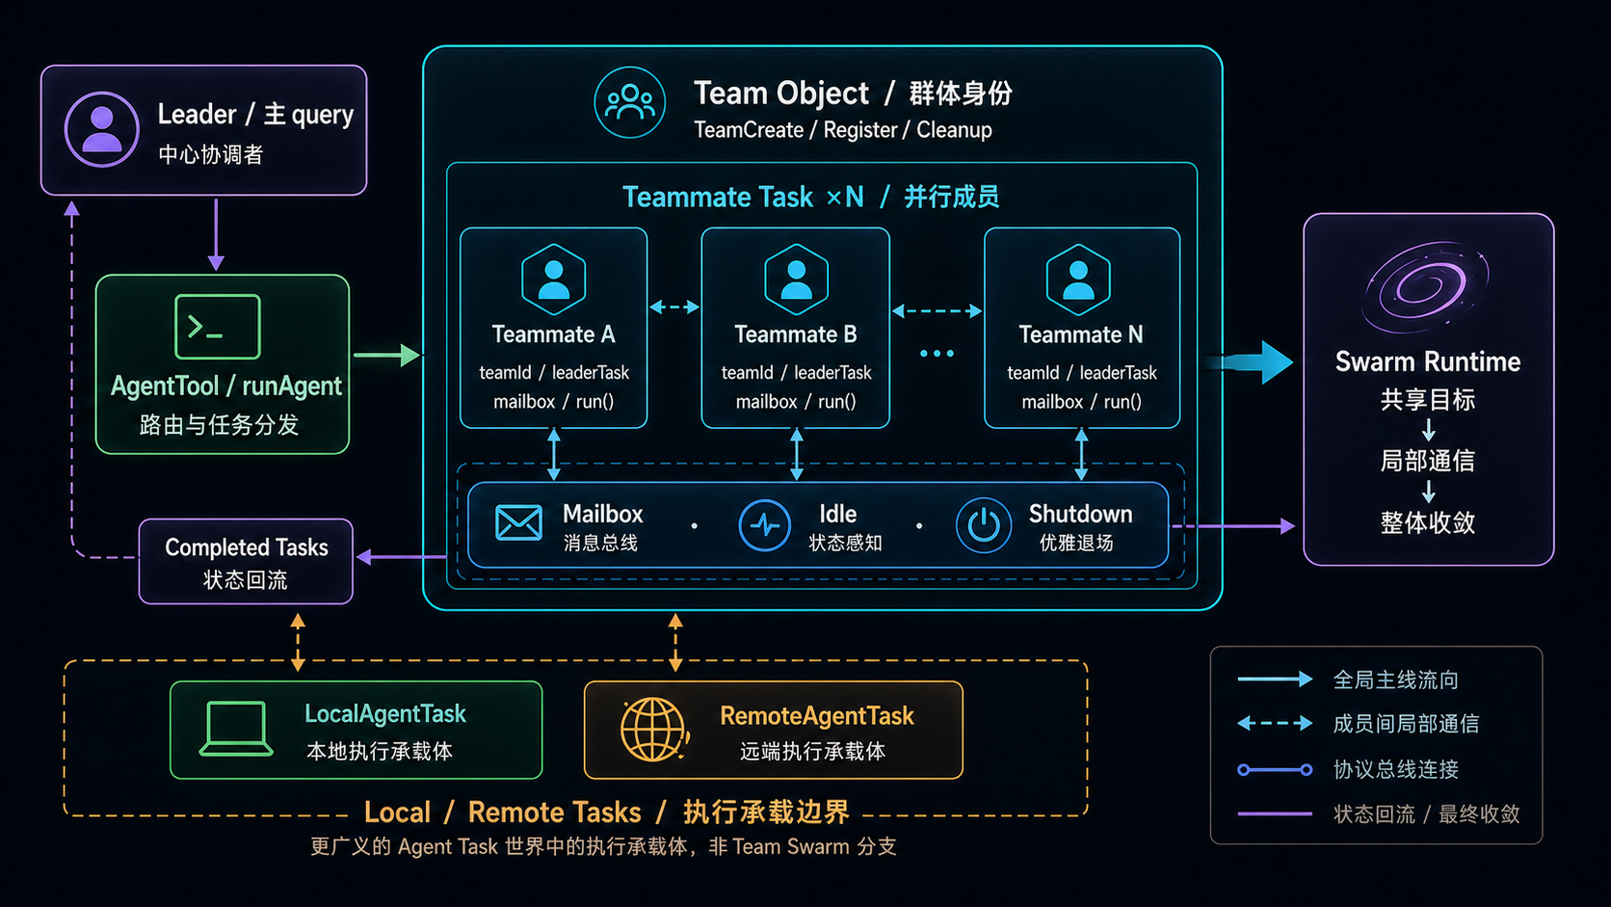The height and width of the screenshot is (907, 1611).
Task: Click the '本地执行承载体' caption
Action: click(x=380, y=751)
